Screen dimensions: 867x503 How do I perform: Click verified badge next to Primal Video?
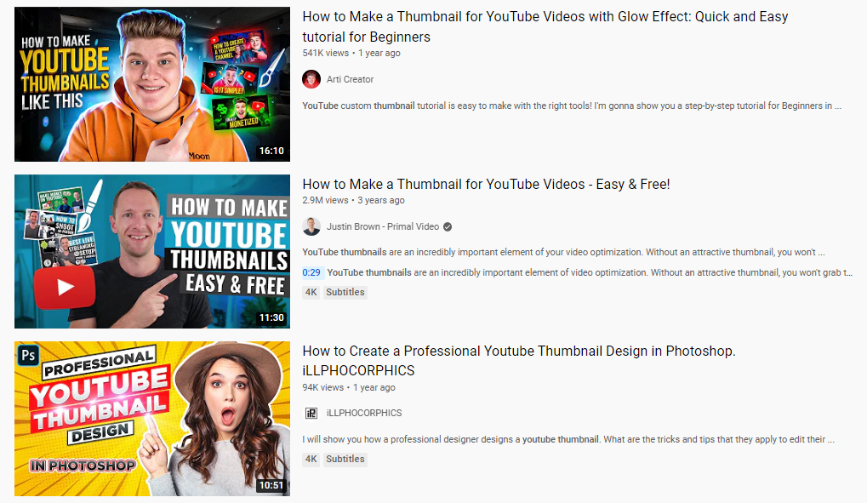coord(448,226)
